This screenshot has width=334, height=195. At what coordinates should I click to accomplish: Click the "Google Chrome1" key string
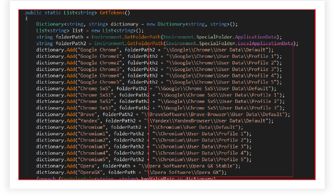click(x=100, y=56)
